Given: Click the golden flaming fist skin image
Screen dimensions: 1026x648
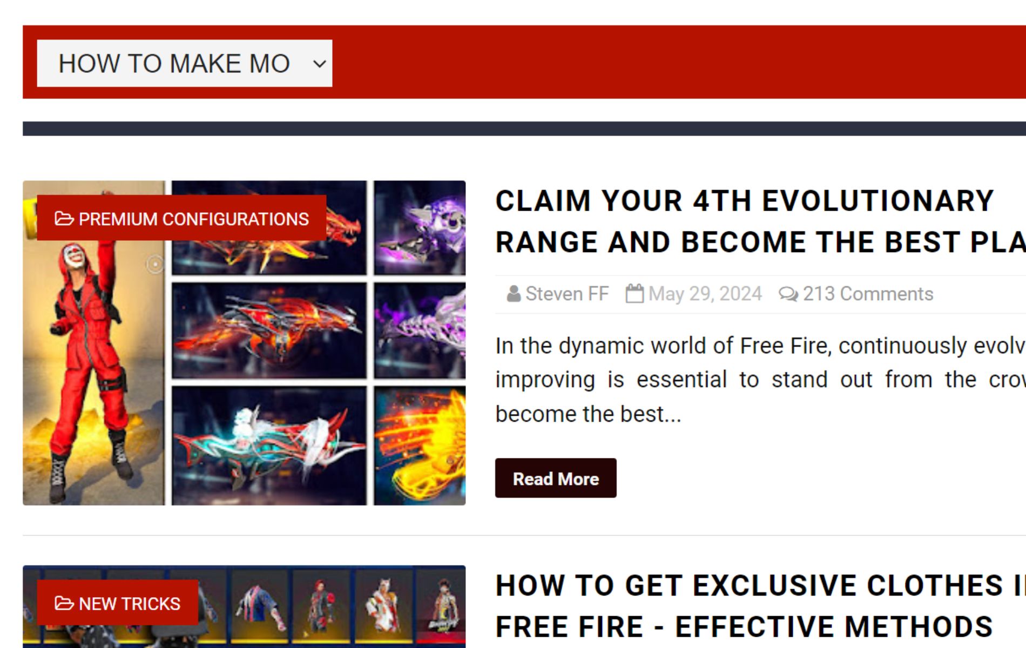Looking at the screenshot, I should [x=420, y=446].
